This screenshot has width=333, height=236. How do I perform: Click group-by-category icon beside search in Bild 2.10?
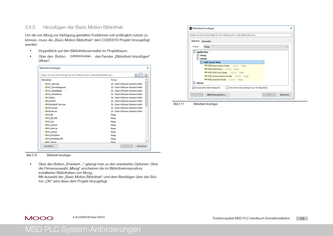coord(136,75)
